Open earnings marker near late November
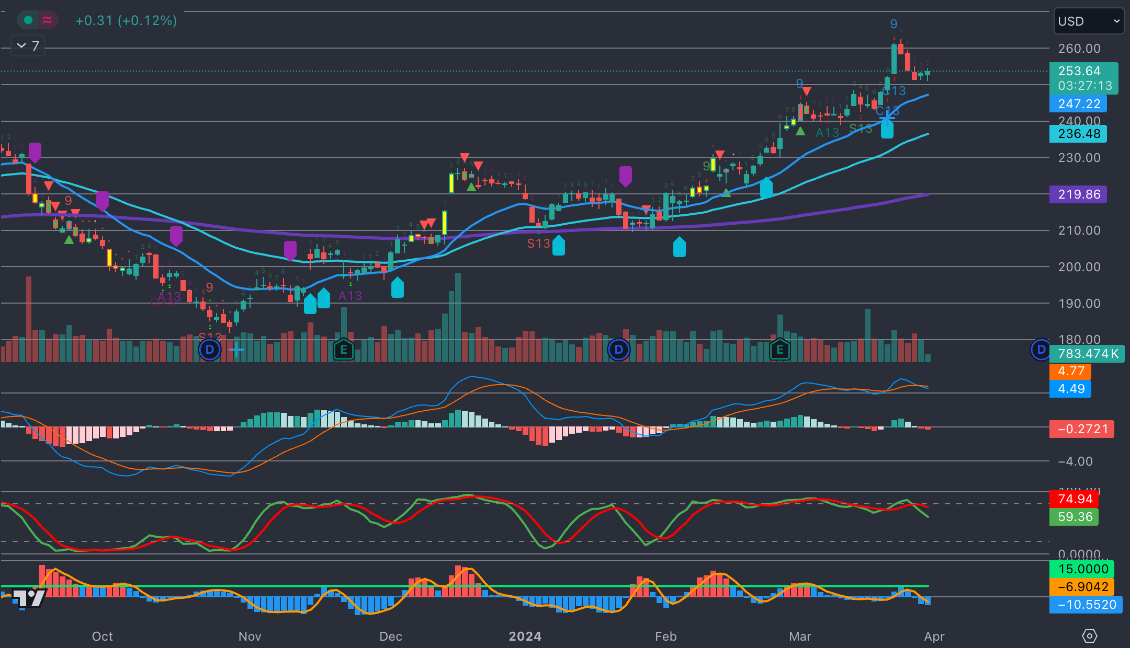 pyautogui.click(x=344, y=350)
